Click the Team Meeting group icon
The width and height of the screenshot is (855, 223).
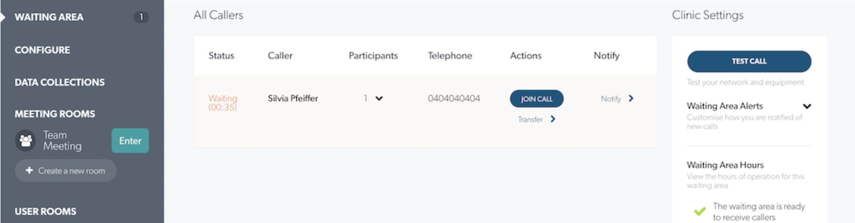click(x=25, y=141)
